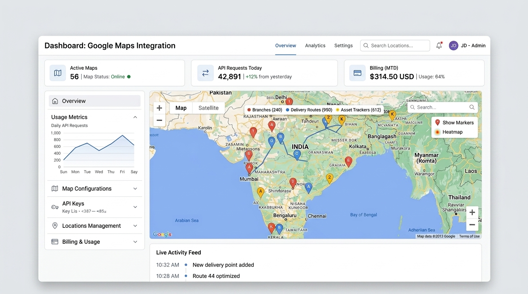Select the blue B marker in Kerala

point(279,229)
